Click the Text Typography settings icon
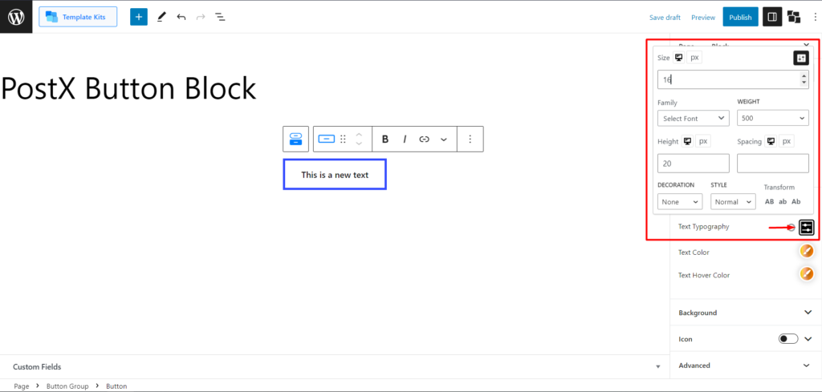The width and height of the screenshot is (822, 392). click(806, 227)
